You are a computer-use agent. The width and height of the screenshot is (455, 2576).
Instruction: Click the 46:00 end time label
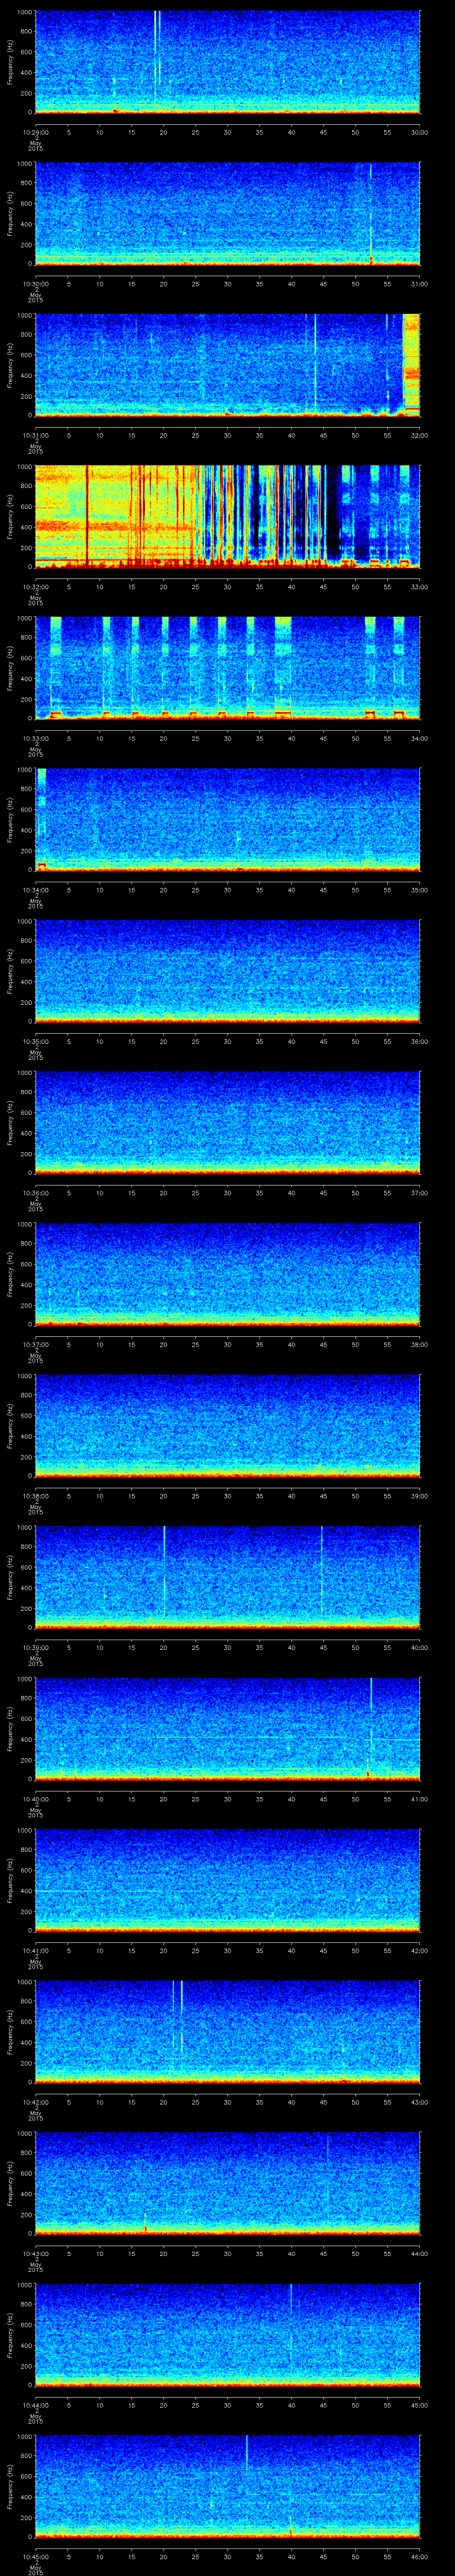click(420, 2557)
